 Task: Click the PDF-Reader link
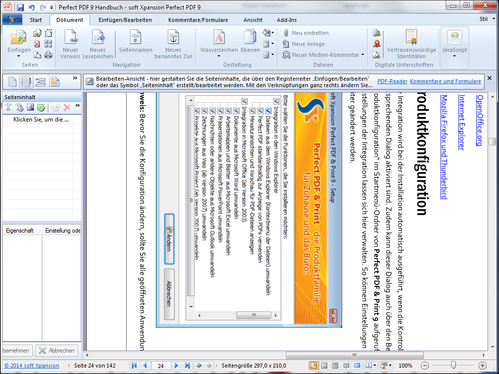392,81
